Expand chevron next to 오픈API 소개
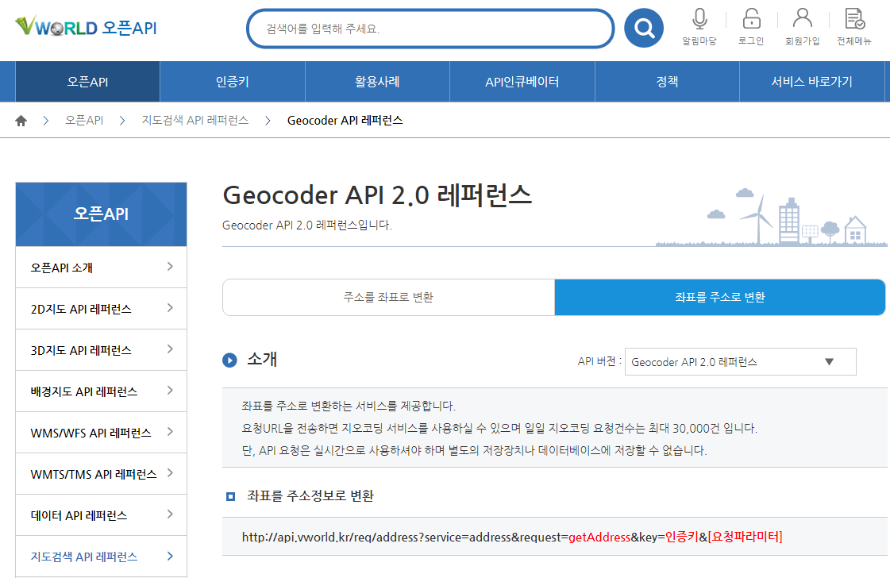Screen dimensions: 890x578 pyautogui.click(x=170, y=266)
